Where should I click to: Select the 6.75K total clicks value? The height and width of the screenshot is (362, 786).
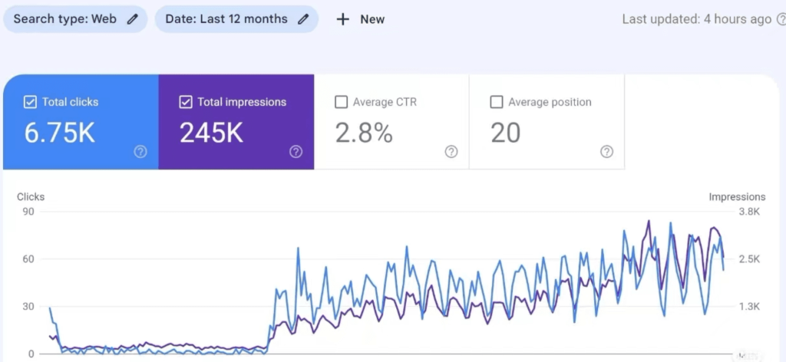click(60, 133)
